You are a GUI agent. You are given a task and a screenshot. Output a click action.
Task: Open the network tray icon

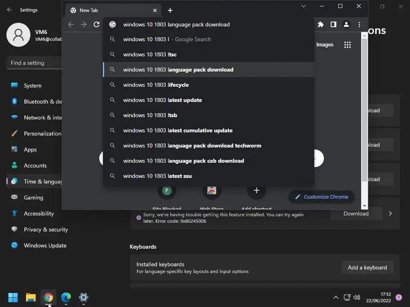(347, 297)
